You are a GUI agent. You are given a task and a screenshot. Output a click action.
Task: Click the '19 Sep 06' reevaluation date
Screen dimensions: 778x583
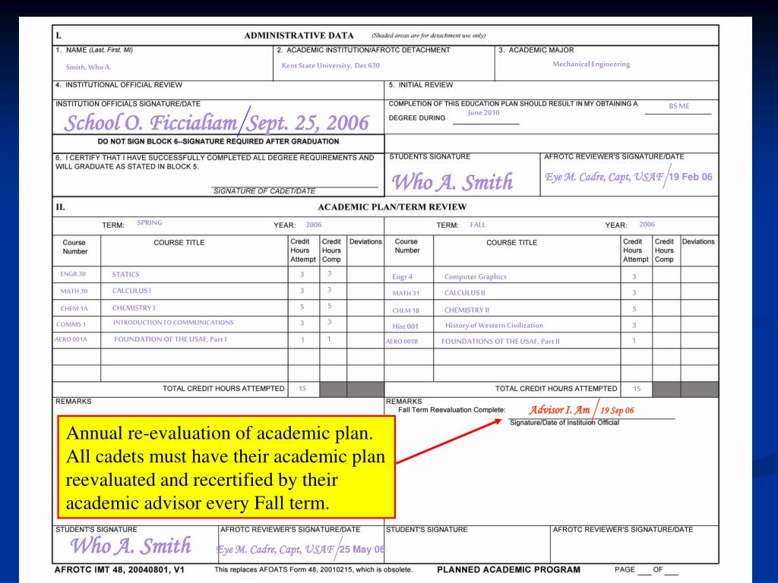(x=617, y=411)
